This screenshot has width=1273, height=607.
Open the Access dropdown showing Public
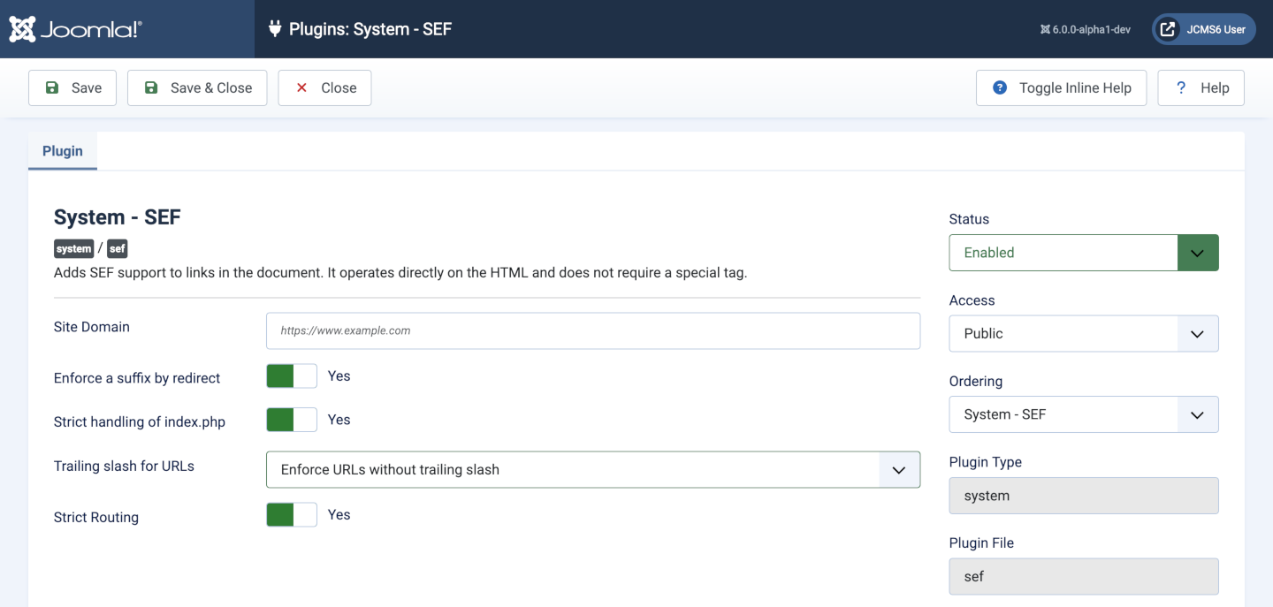pyautogui.click(x=1084, y=334)
